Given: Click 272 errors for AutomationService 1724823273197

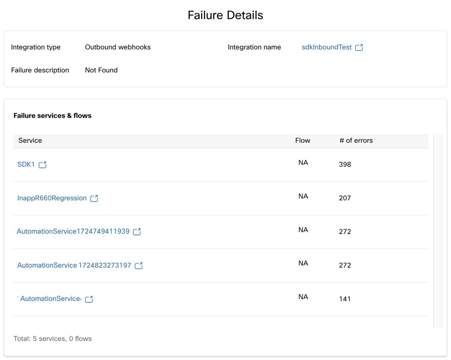Looking at the screenshot, I should tap(345, 265).
